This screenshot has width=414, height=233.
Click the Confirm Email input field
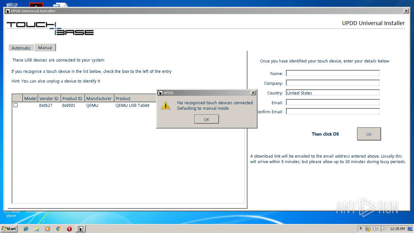pos(332,111)
